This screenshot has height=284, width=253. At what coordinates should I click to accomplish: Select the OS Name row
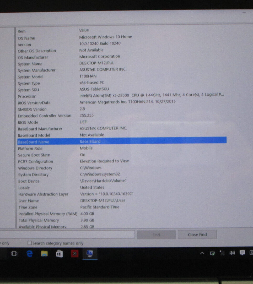(x=121, y=37)
